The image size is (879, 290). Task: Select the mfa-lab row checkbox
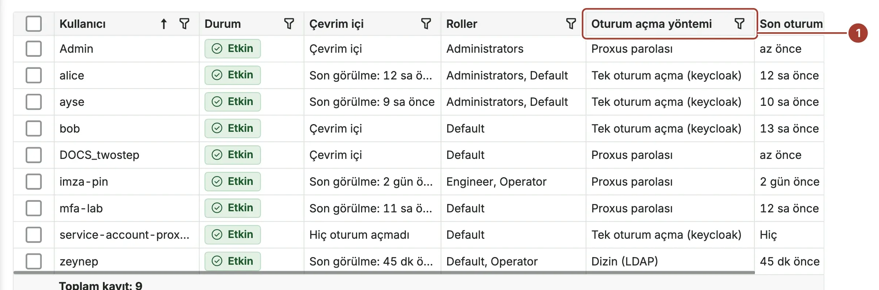coord(34,208)
